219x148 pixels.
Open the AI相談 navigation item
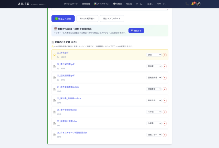point(117,4)
